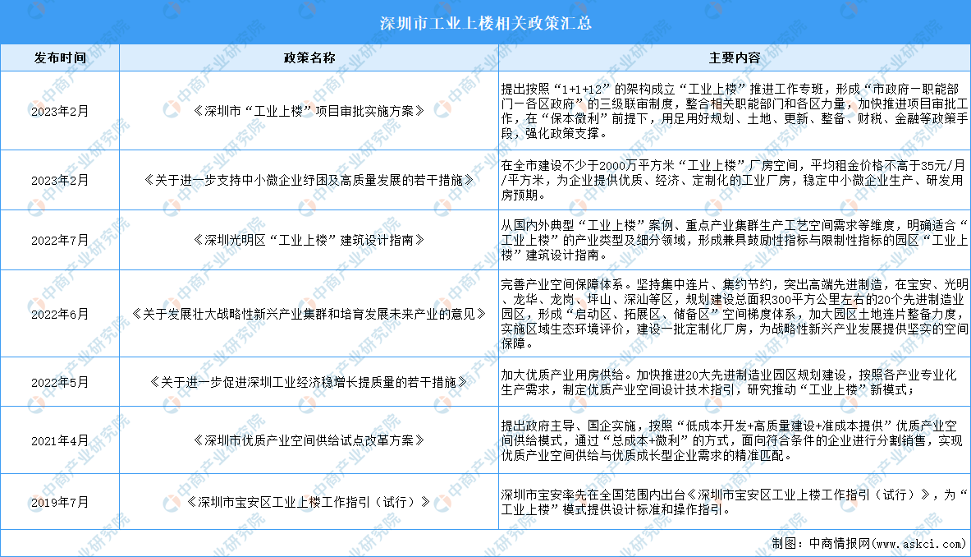This screenshot has width=971, height=557.
Task: Click the table title 深圳市工业上楼相关政策汇总
Action: (x=486, y=24)
